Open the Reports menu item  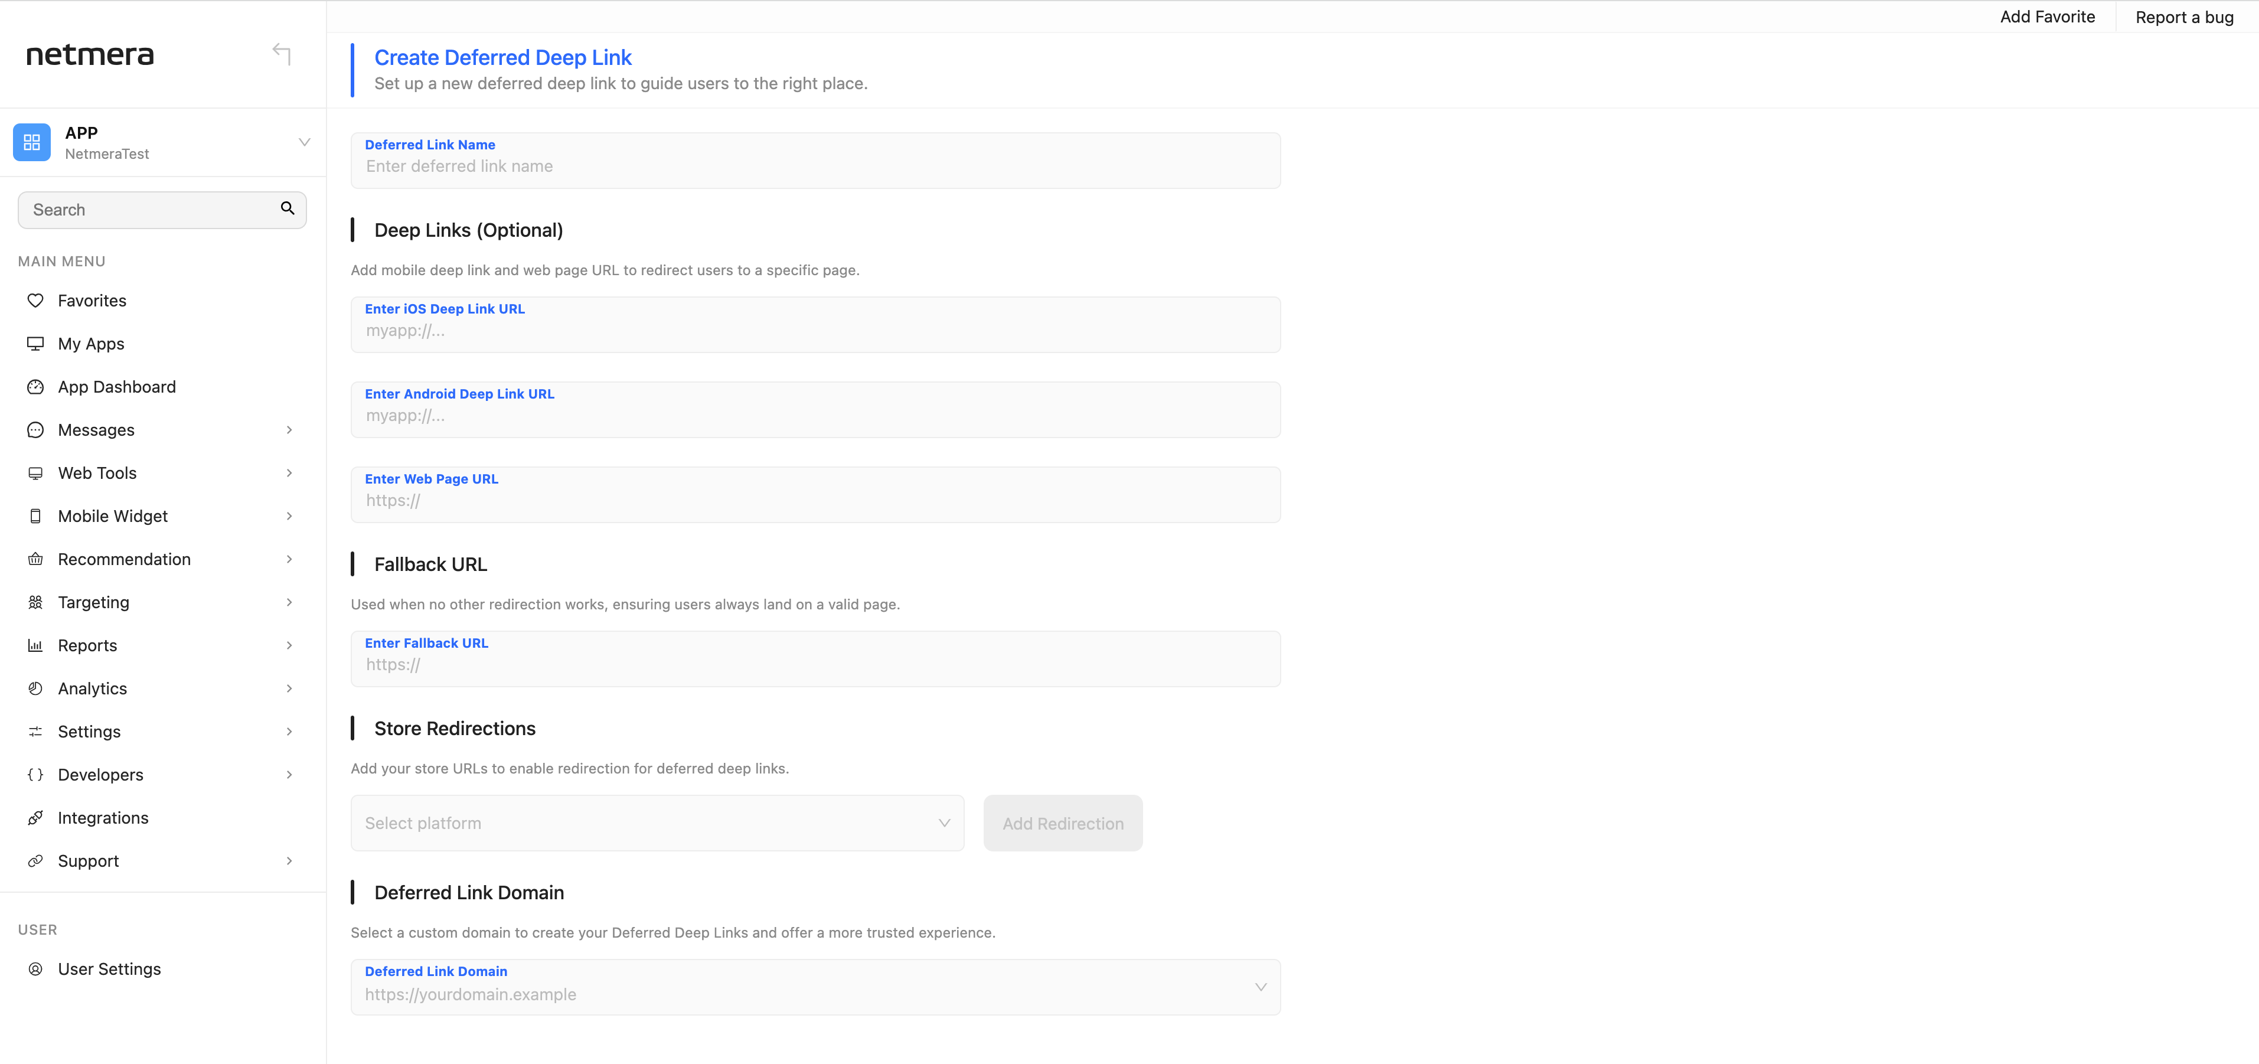click(x=88, y=645)
